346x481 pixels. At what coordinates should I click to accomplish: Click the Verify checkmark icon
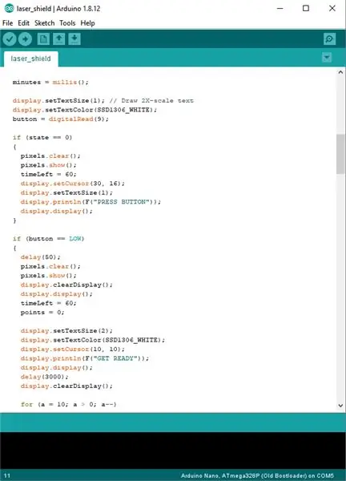point(10,39)
